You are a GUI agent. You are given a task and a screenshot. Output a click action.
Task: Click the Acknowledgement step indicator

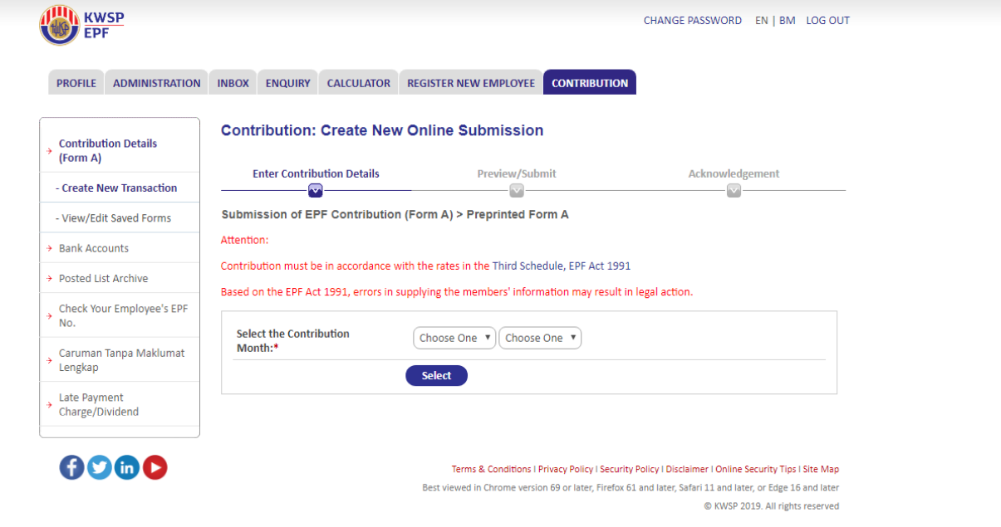[734, 173]
